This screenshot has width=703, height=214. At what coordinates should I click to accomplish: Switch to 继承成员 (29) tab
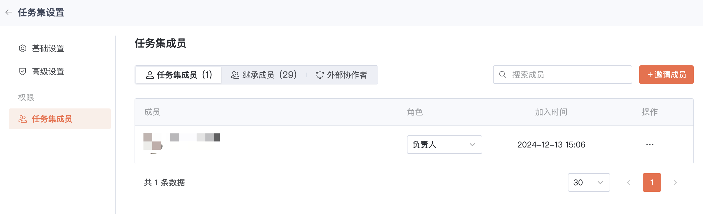click(x=264, y=75)
